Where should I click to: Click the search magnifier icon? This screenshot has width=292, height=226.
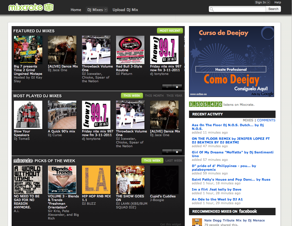(x=212, y=9)
